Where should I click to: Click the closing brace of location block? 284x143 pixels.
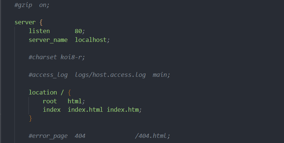tap(30, 119)
